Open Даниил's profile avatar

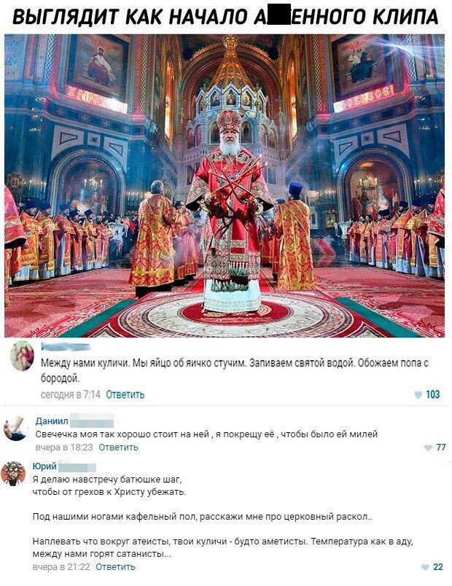(16, 429)
